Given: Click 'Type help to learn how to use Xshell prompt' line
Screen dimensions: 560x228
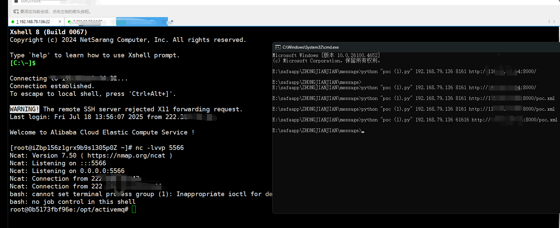Looking at the screenshot, I should pyautogui.click(x=95, y=55).
